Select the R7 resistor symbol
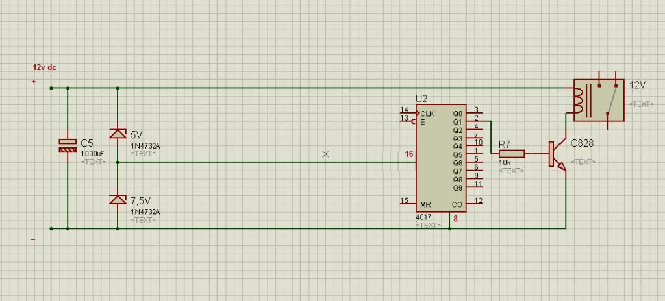The height and width of the screenshot is (301, 665). point(512,154)
